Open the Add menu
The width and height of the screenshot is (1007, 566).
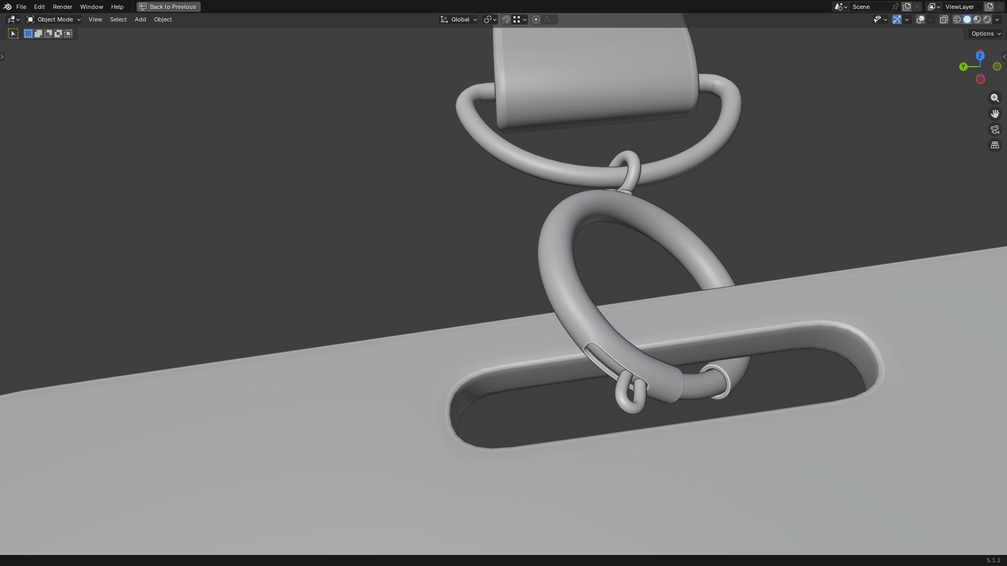coord(140,19)
